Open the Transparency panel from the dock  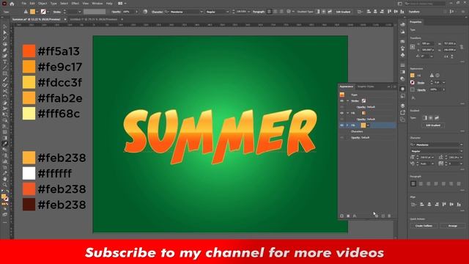tap(402, 78)
